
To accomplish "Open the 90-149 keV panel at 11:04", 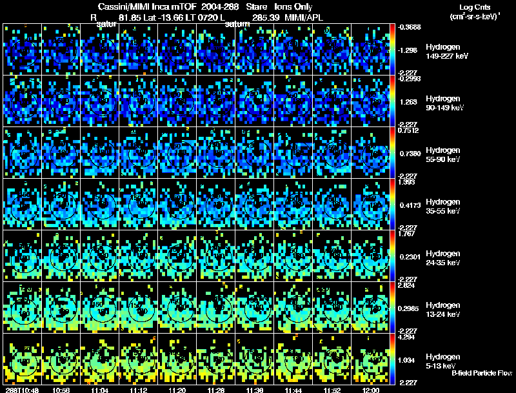I will click(100, 101).
